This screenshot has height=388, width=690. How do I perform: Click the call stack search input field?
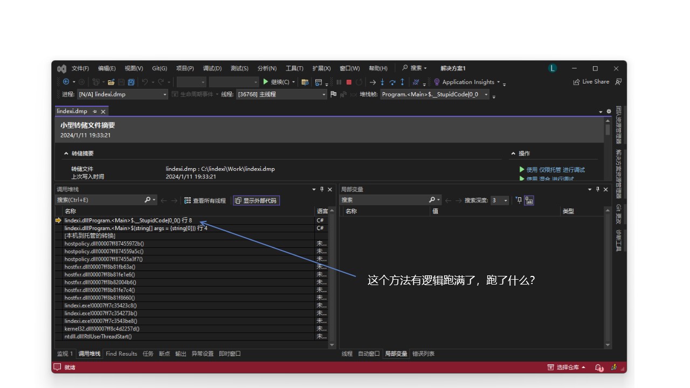[x=100, y=200]
